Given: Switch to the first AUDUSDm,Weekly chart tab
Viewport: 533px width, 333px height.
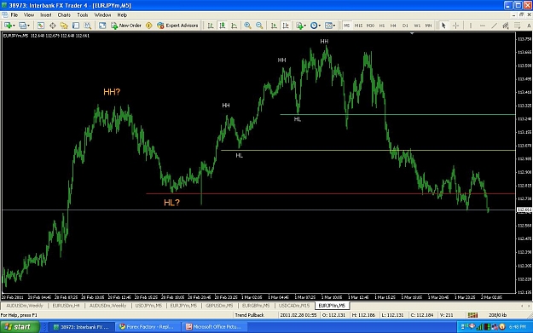Looking at the screenshot, I should tap(25, 306).
